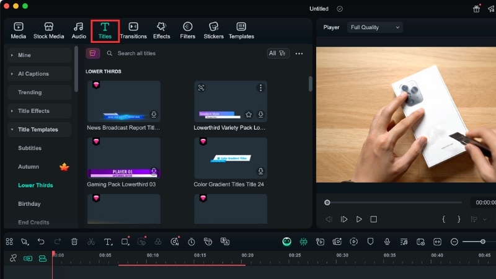Stop the video playback

pos(374,219)
